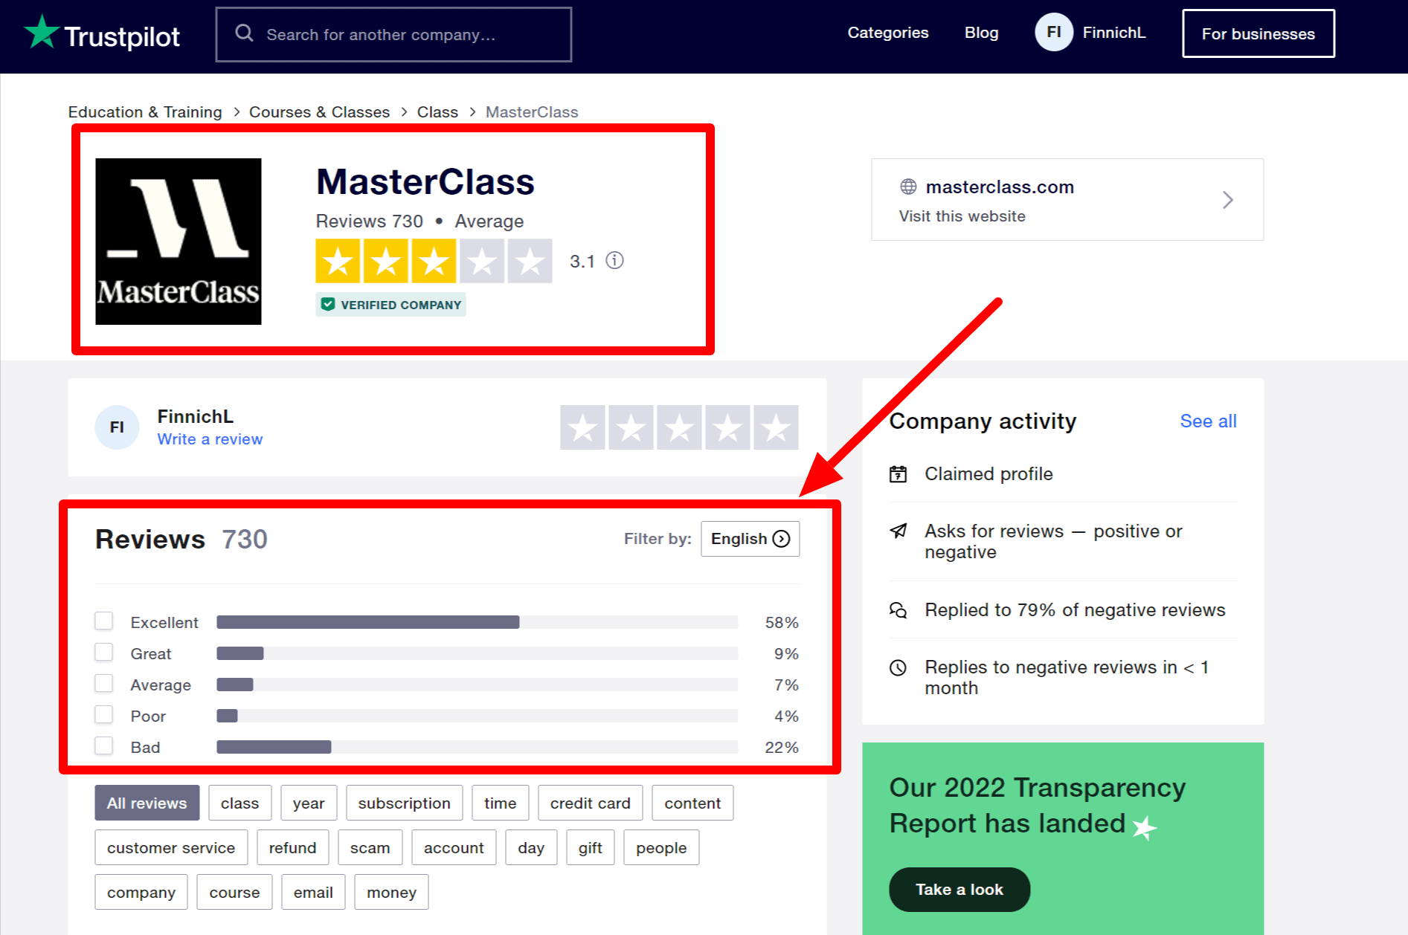Image resolution: width=1408 pixels, height=935 pixels.
Task: Tick the Bad reviews checkbox
Action: tap(104, 745)
